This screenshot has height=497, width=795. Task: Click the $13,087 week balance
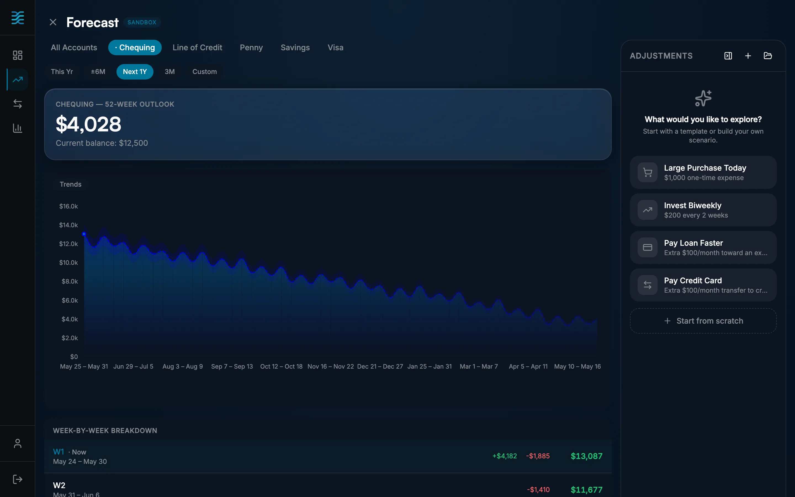(x=586, y=456)
